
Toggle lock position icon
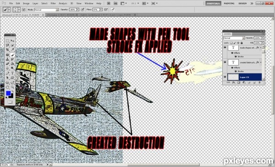tap(238, 43)
